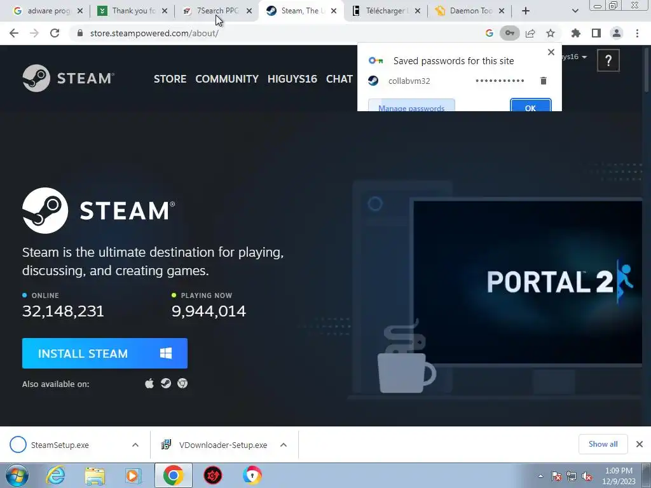
Task: Close the 7Search PPC tab
Action: 249,11
